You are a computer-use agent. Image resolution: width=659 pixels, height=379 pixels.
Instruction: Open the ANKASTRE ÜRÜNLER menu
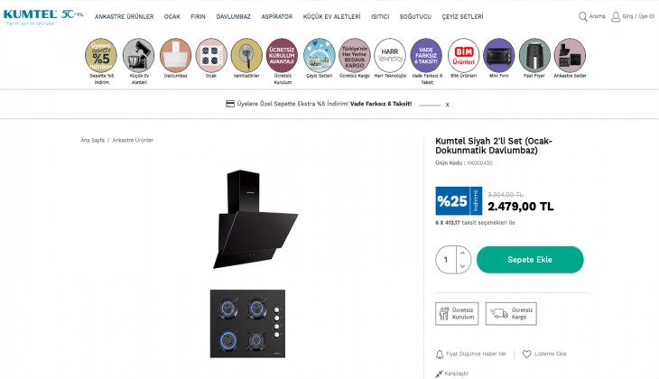[125, 16]
